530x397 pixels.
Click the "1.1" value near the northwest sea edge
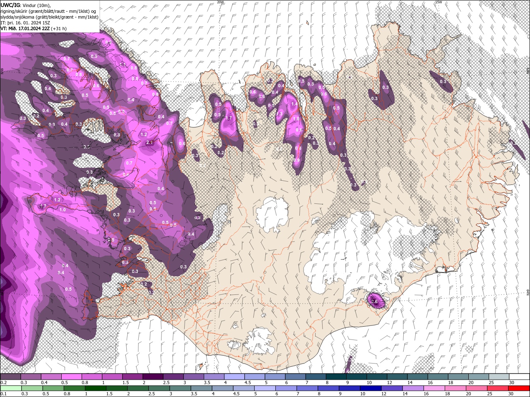pyautogui.click(x=123, y=65)
